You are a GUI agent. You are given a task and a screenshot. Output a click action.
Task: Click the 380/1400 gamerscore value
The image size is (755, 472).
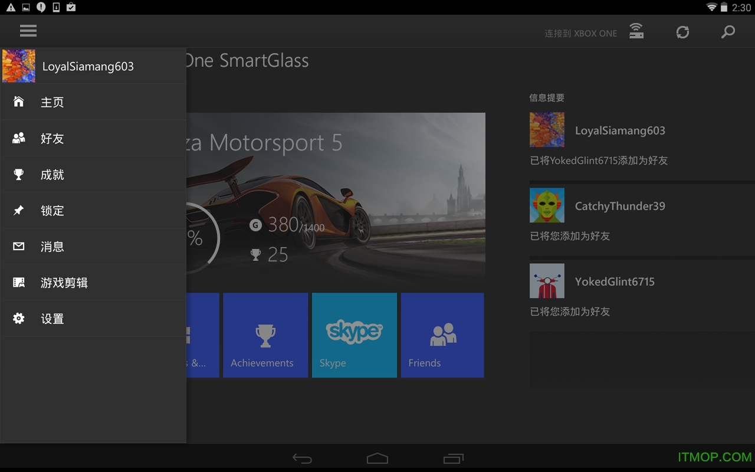296,225
